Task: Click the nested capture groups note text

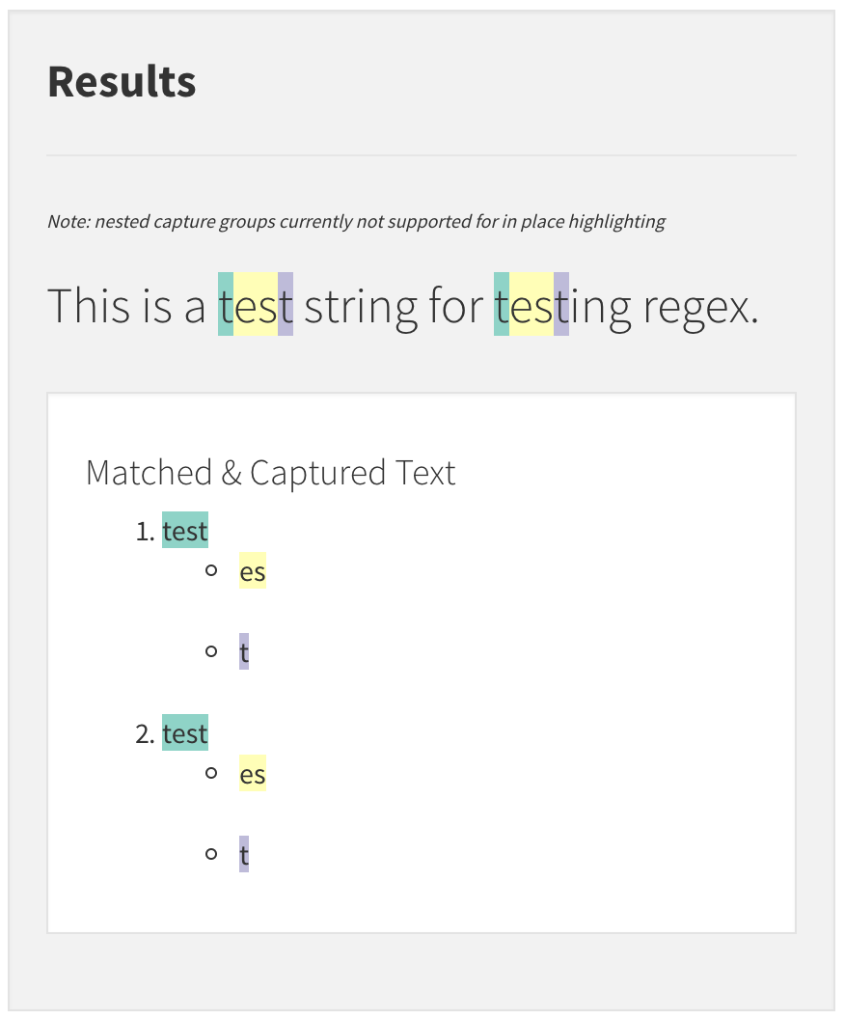Action: [x=356, y=222]
